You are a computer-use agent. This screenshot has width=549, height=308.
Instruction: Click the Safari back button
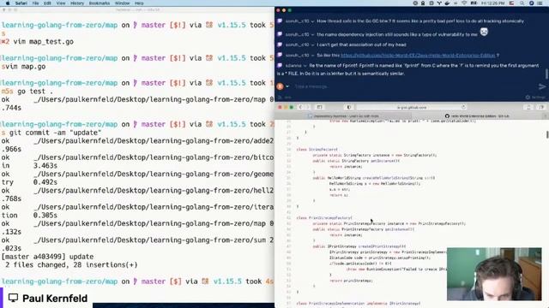point(300,107)
